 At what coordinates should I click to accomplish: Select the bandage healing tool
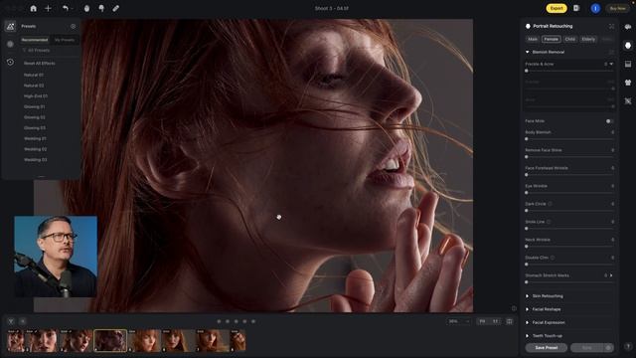pos(116,8)
